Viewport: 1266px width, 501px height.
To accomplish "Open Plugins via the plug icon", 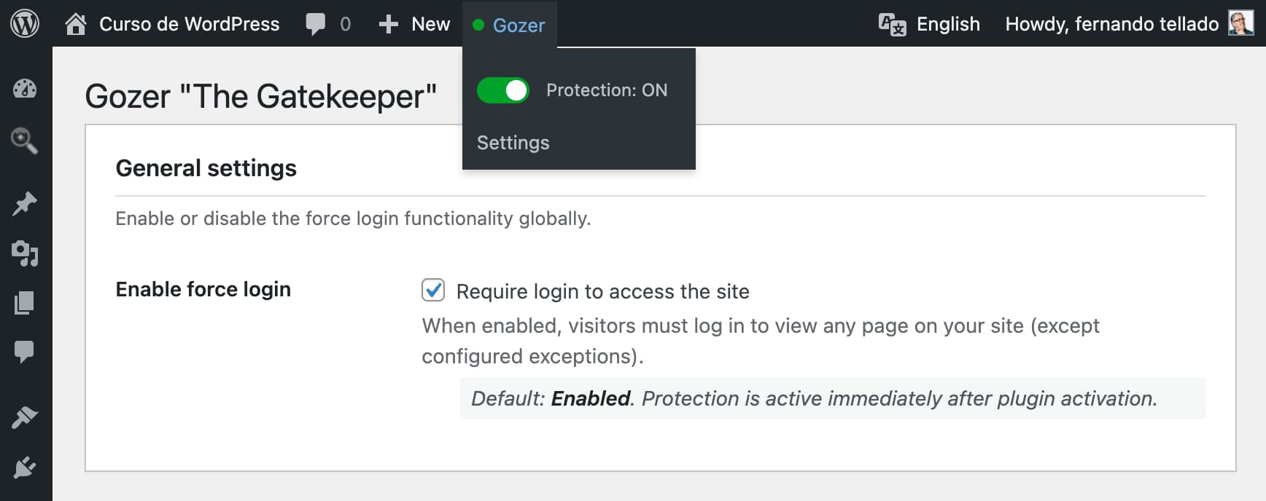I will pos(24,466).
